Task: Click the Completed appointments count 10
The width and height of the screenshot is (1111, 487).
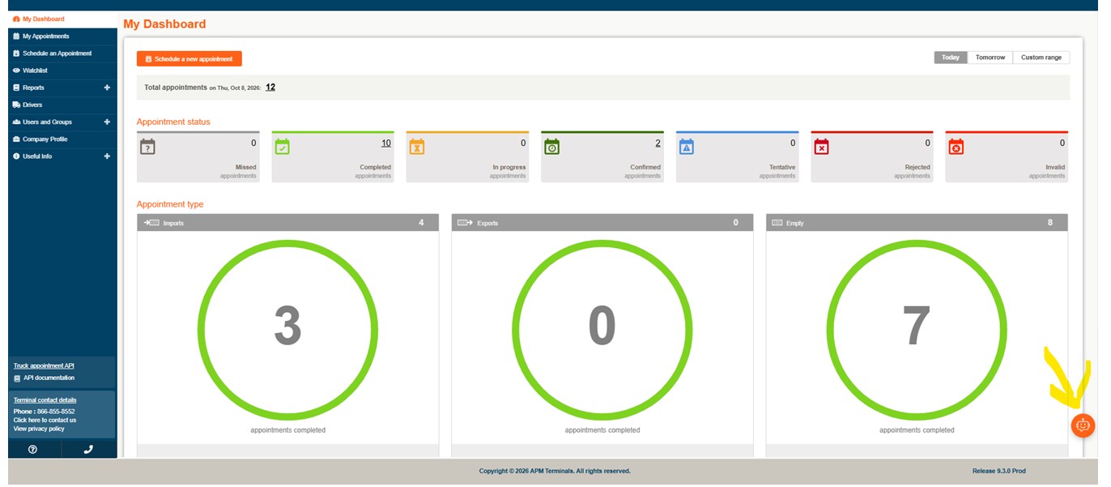Action: [386, 143]
